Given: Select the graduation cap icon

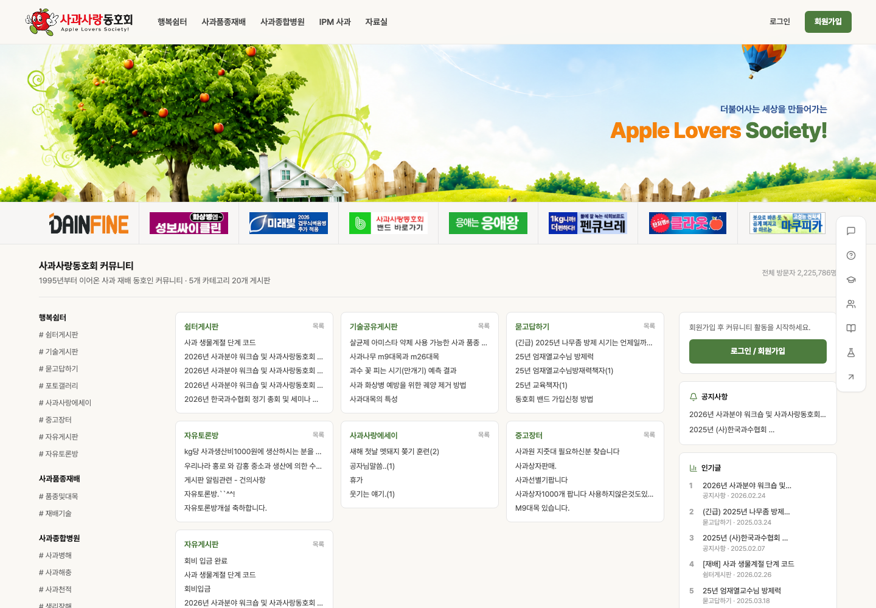Looking at the screenshot, I should pos(851,280).
